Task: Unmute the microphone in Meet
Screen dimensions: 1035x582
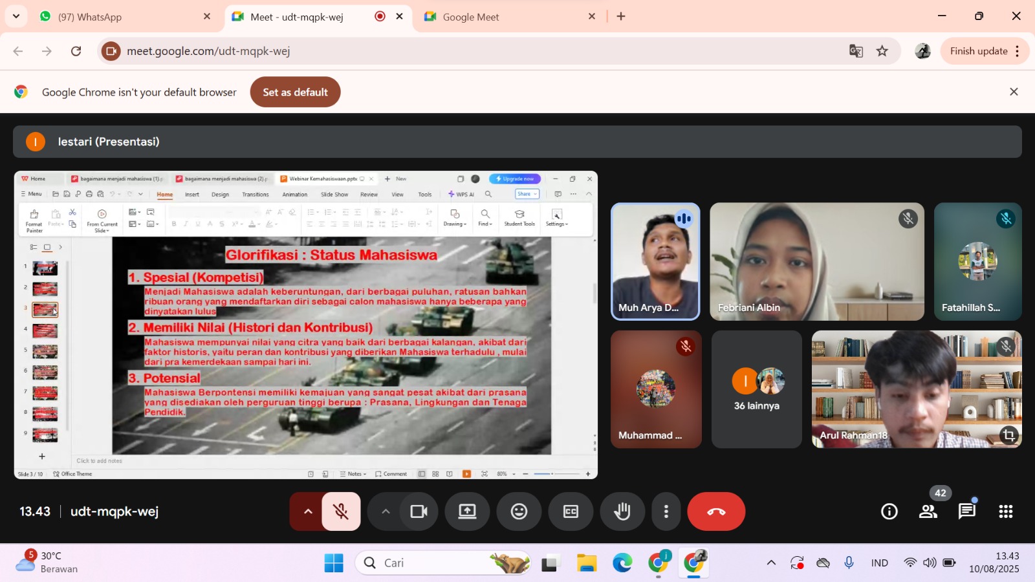Action: [341, 512]
